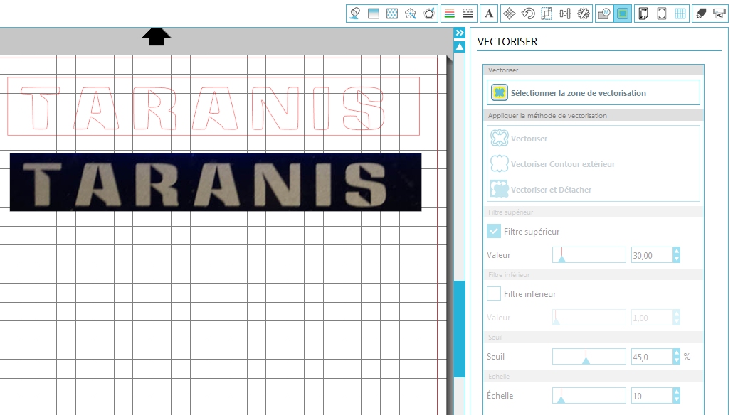Open the Replicate tool
Image resolution: width=733 pixels, height=415 pixels.
pyautogui.click(x=584, y=14)
